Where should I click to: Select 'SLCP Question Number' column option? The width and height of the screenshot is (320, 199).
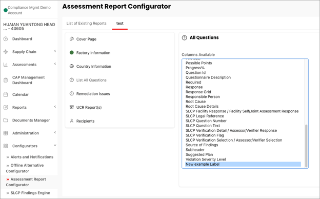(x=206, y=121)
